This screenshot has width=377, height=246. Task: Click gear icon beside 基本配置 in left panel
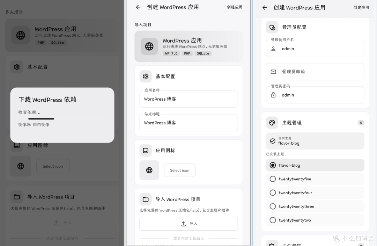17,67
